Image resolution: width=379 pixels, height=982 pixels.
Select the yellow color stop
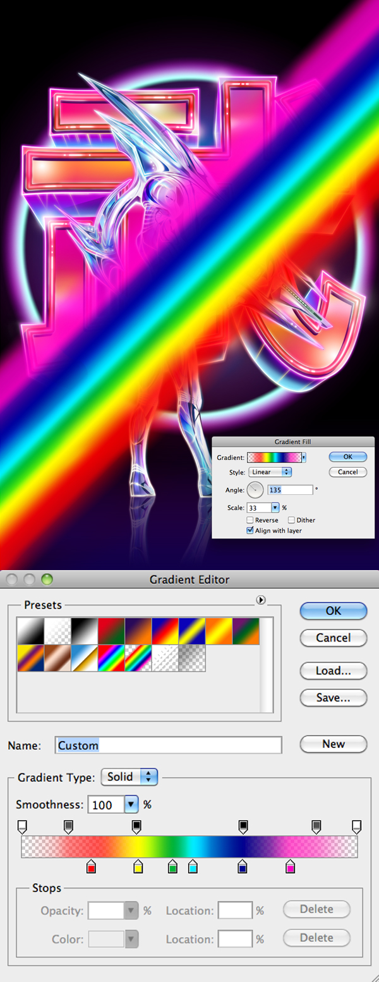(138, 866)
